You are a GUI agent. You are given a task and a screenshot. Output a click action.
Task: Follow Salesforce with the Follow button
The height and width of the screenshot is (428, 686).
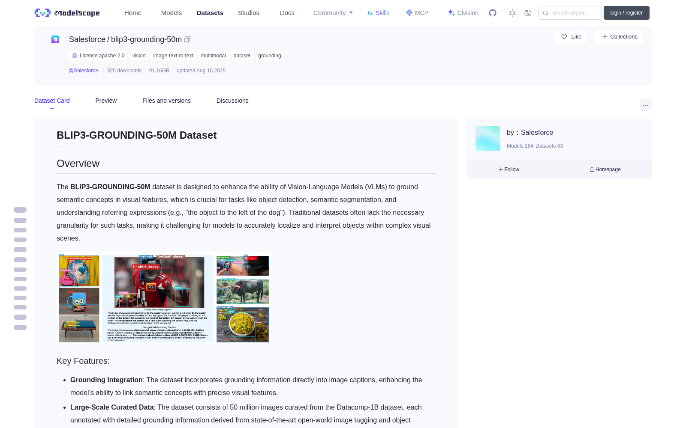click(x=509, y=169)
